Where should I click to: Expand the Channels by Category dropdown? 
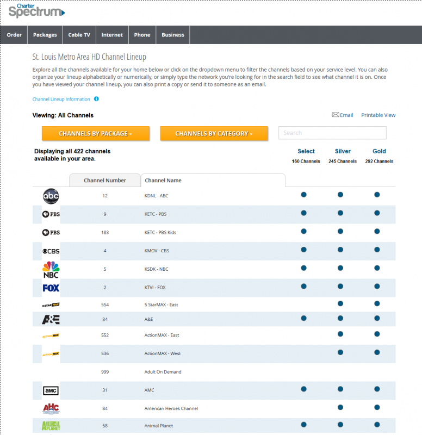click(214, 134)
